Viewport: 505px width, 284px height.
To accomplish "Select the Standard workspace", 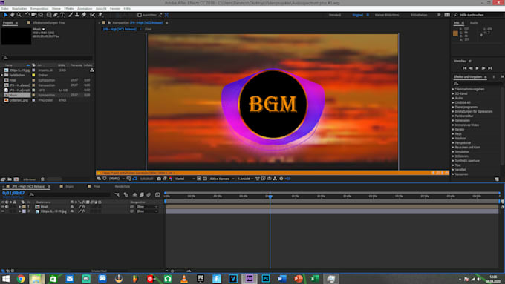I will [335, 15].
